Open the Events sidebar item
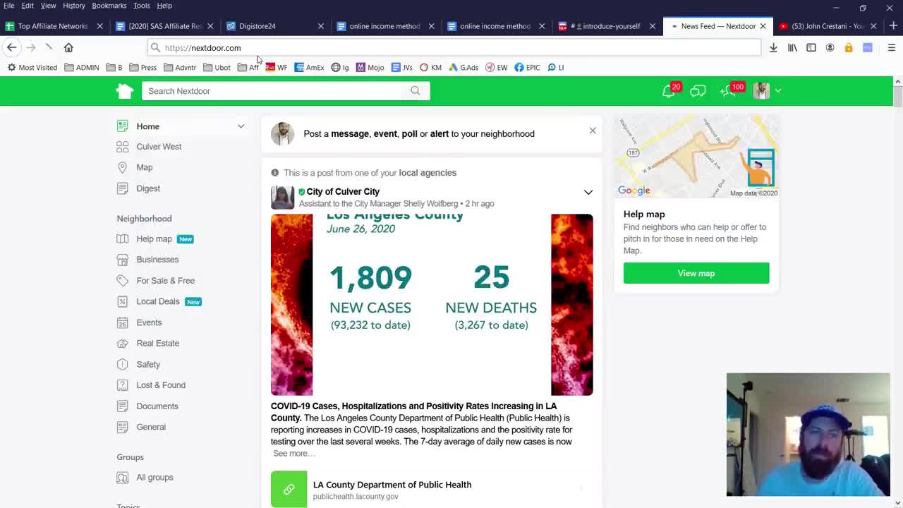This screenshot has width=903, height=508. click(149, 322)
